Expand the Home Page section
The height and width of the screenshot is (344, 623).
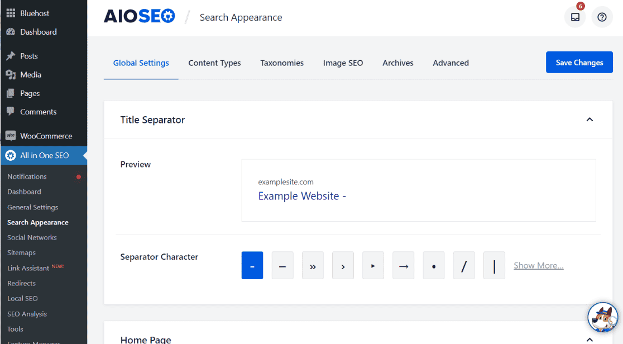click(590, 339)
